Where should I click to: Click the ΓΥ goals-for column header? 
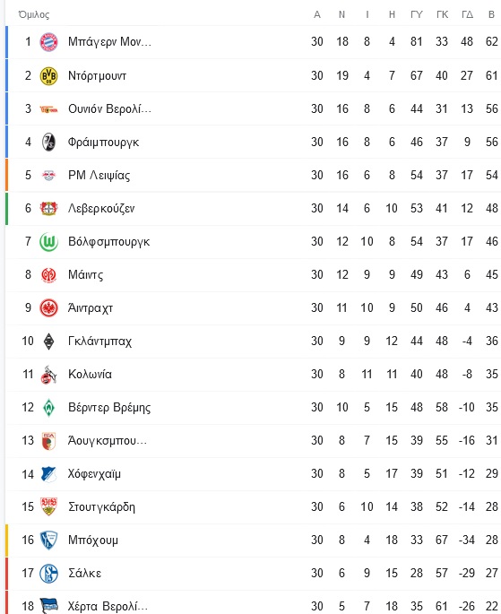(417, 14)
